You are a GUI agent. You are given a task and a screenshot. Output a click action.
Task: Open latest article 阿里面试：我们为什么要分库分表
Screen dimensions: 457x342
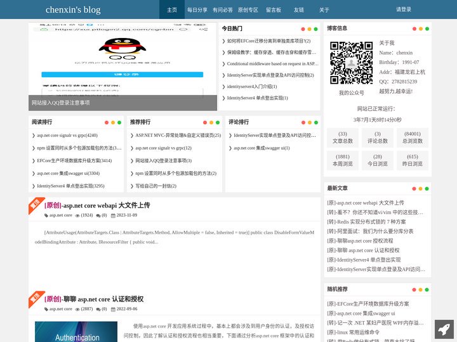[370, 232]
